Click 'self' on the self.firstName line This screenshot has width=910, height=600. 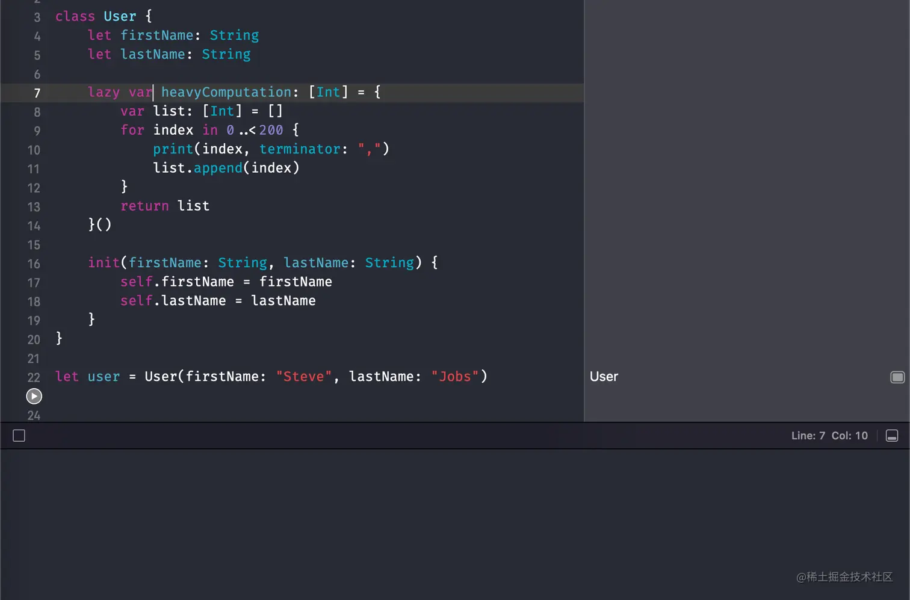coord(137,282)
